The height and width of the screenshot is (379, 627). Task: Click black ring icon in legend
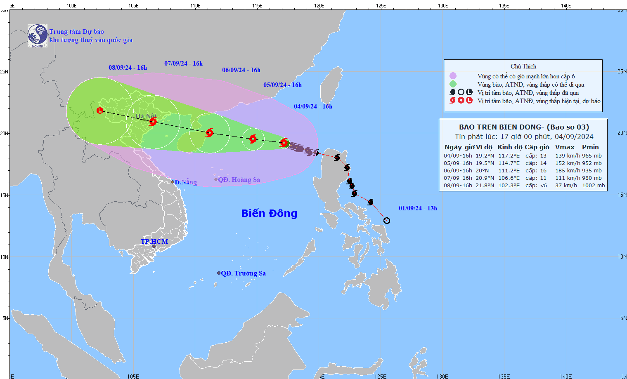tap(461, 92)
